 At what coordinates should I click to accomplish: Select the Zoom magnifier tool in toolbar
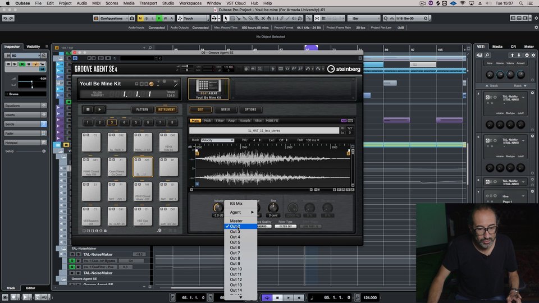pos(257,18)
